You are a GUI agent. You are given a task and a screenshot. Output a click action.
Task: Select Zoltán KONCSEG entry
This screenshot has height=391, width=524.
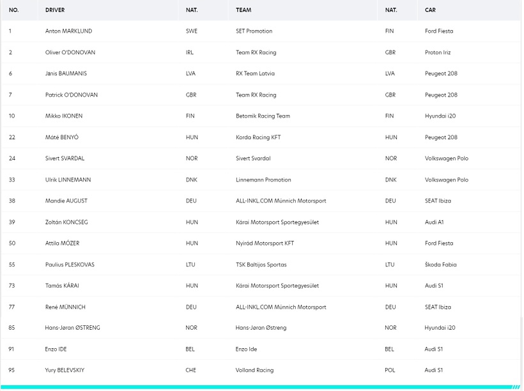pyautogui.click(x=66, y=222)
